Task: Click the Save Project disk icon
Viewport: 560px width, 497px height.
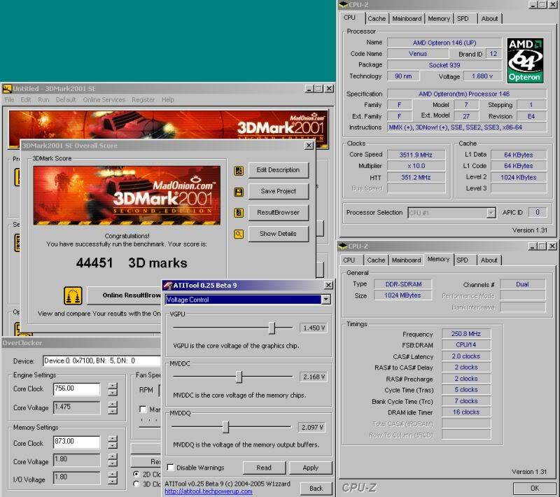Action: point(239,192)
